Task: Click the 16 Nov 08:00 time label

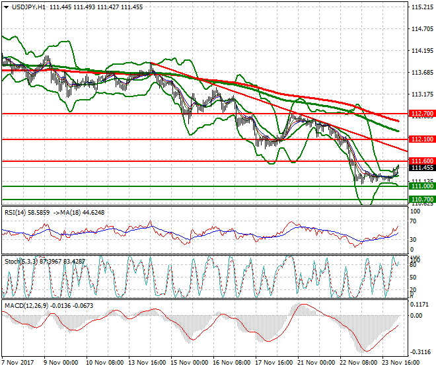Action: click(232, 363)
